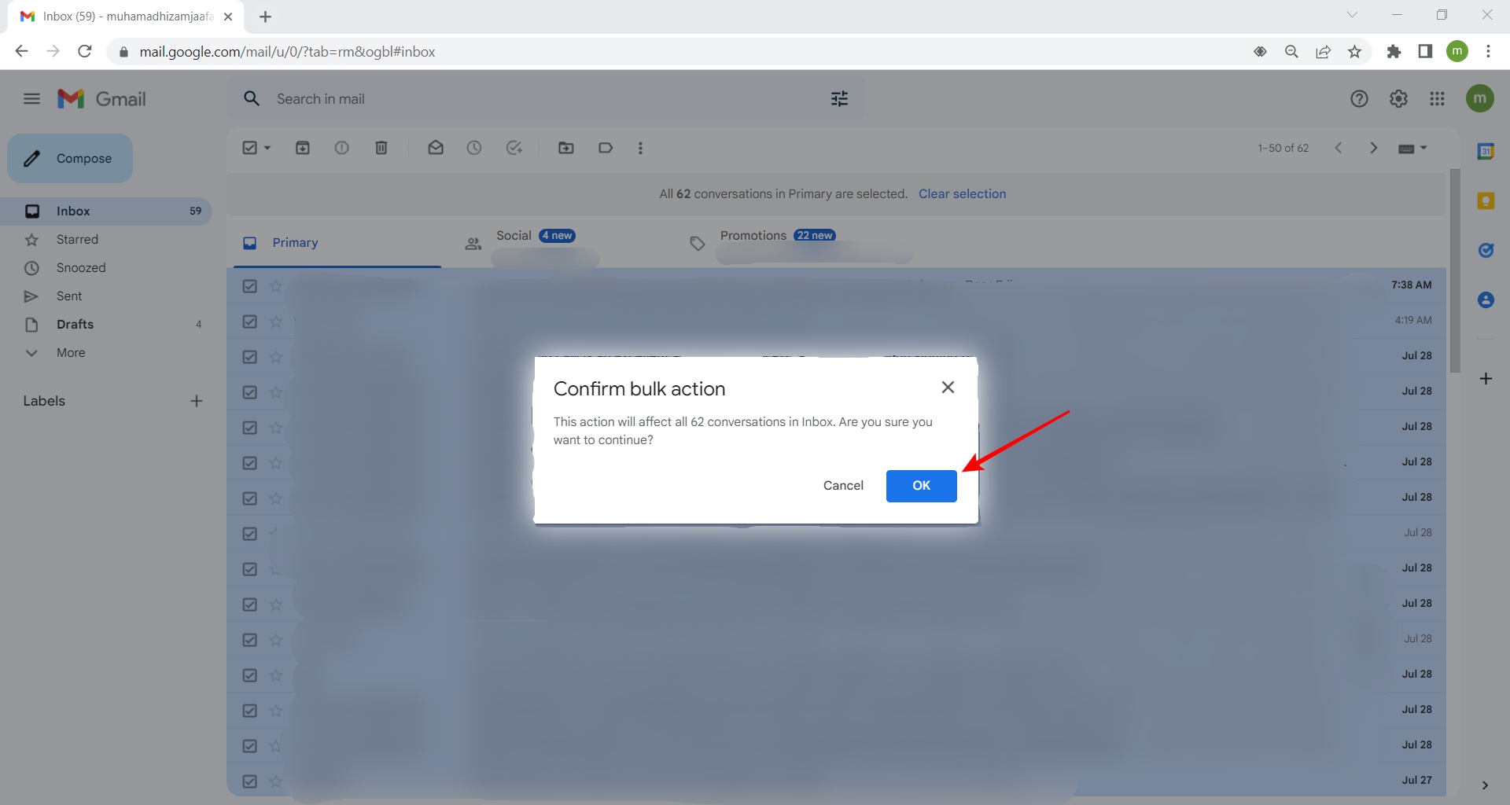This screenshot has width=1510, height=805.
Task: Open Gmail Settings gear
Action: (x=1398, y=99)
